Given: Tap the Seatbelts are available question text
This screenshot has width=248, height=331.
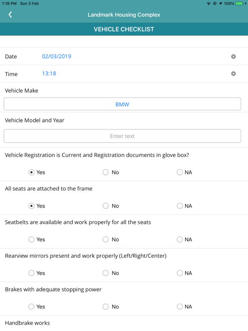Looking at the screenshot, I should [x=78, y=222].
